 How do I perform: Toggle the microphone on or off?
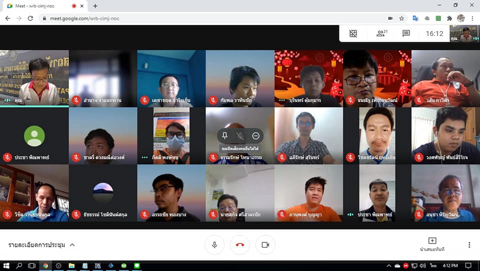(214, 244)
